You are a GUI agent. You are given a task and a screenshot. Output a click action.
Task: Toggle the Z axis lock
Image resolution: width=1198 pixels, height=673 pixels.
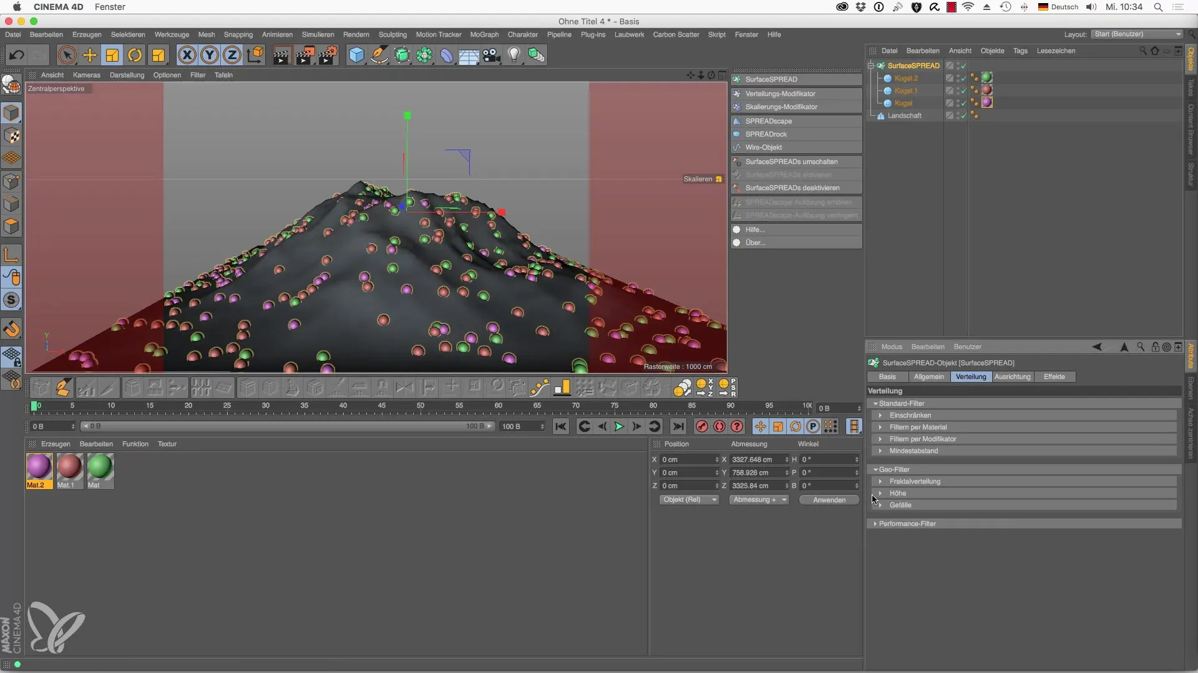(232, 55)
